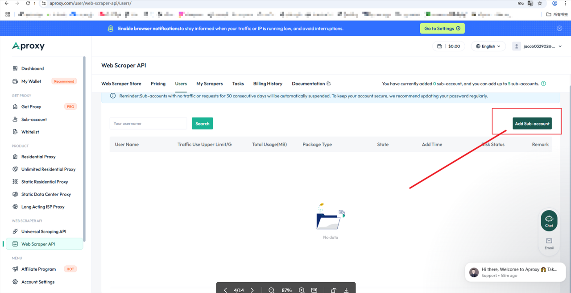Open the 所有书签 bookmarks folder
Viewport: 571px width, 293px height.
[557, 14]
